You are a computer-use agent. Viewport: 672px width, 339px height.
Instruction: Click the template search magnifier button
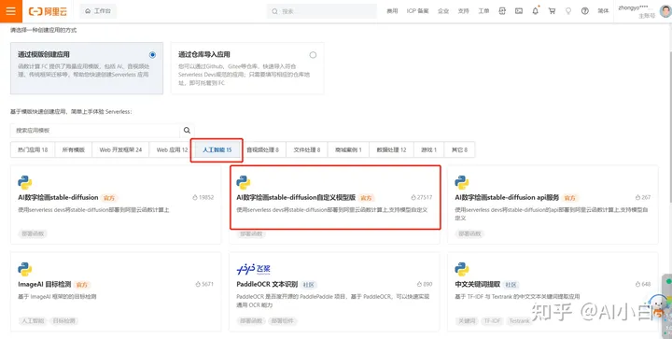tap(187, 131)
